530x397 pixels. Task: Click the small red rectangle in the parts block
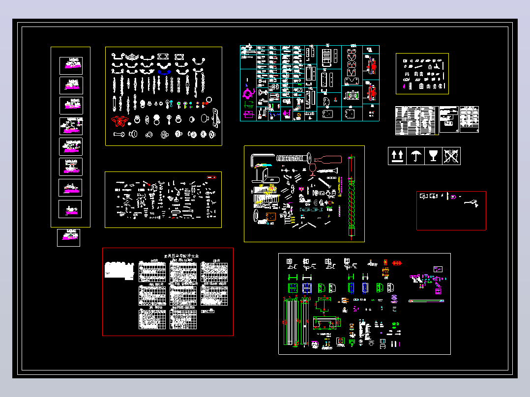[211, 177]
